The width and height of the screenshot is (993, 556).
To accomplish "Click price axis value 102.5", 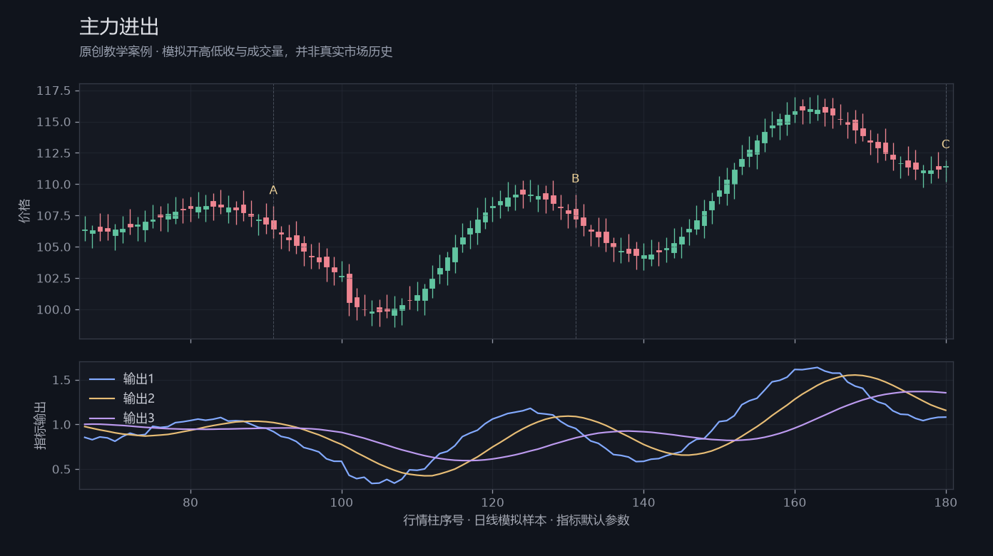I will (54, 279).
